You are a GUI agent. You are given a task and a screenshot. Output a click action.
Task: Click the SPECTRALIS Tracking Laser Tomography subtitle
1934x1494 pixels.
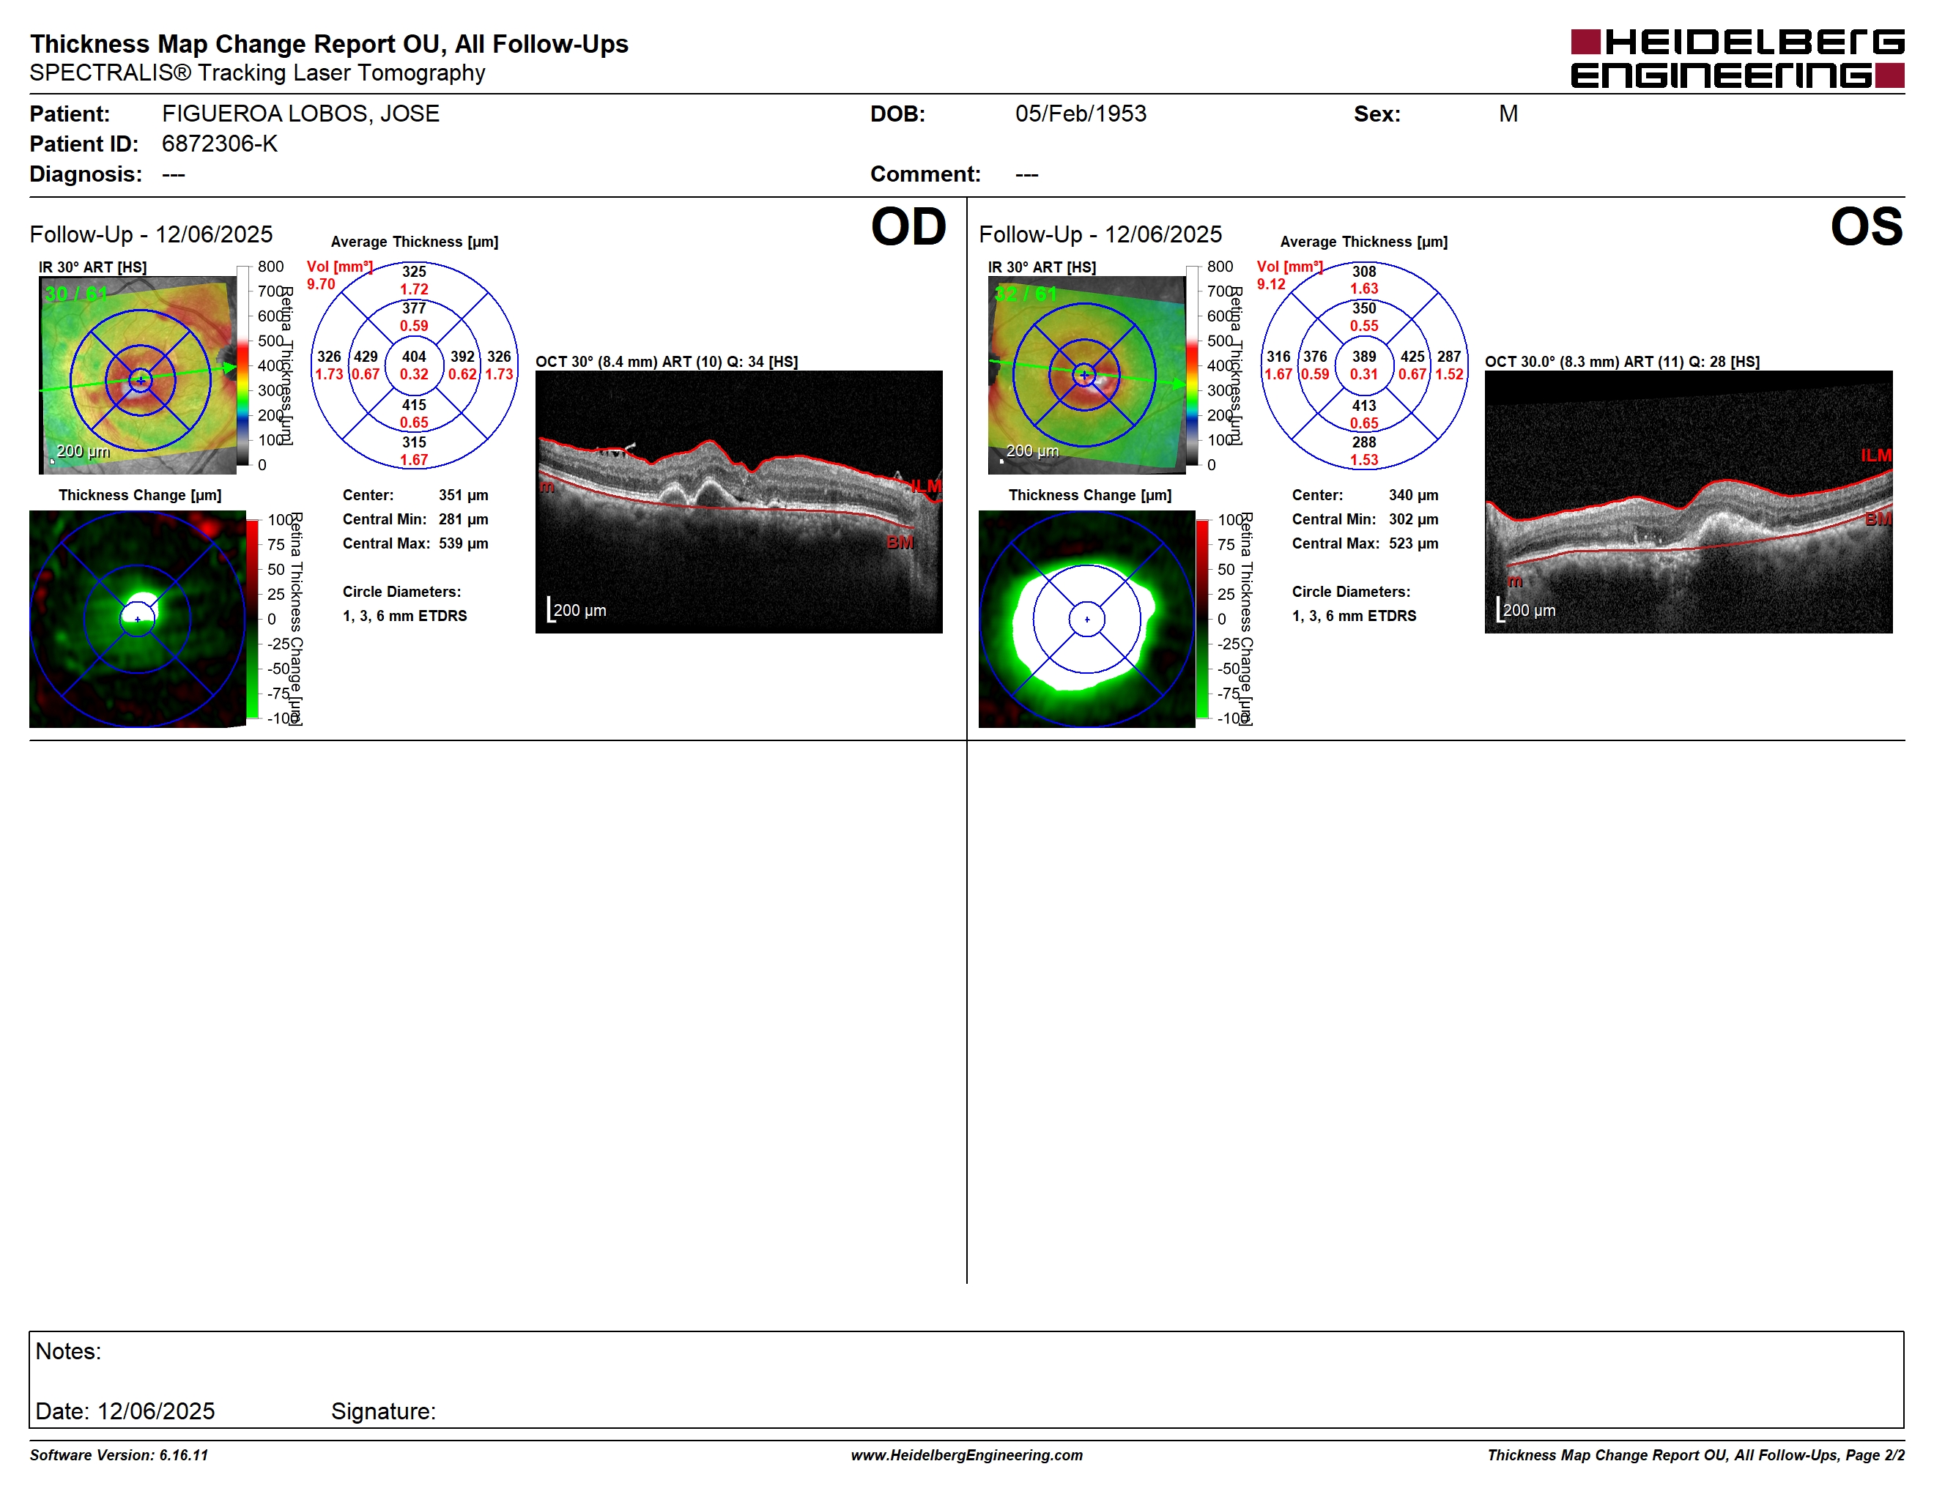click(257, 73)
